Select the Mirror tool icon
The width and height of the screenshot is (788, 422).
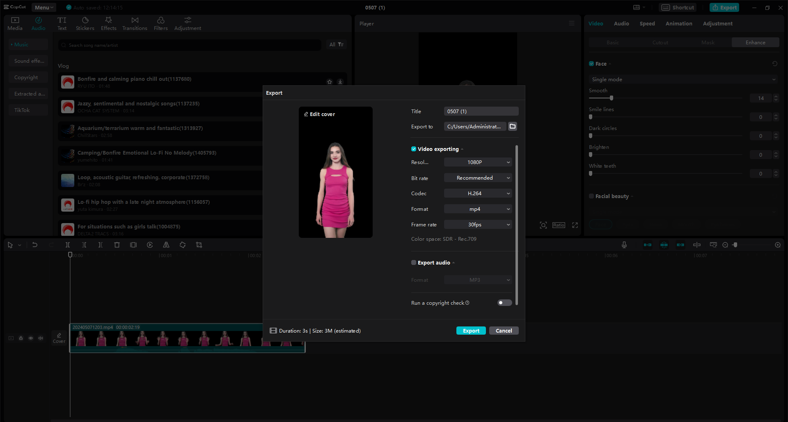pos(166,244)
